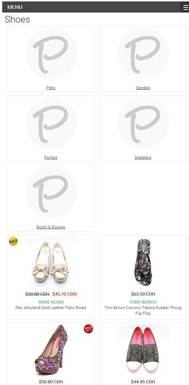Open the Flats category link
Image resolution: width=189 pixels, height=385 pixels.
click(51, 88)
